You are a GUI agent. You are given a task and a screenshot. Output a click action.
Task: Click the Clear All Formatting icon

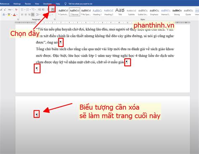[x=16, y=10]
